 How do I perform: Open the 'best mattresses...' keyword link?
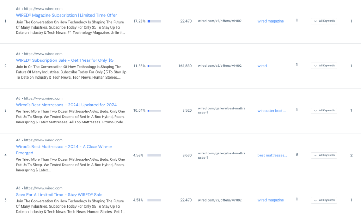(272, 155)
